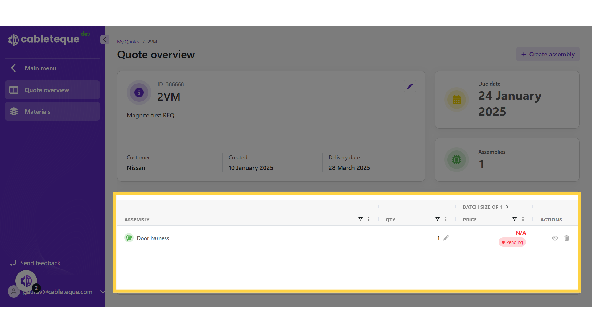
Task: Collapse the sidebar with the back arrow
Action: (x=105, y=39)
